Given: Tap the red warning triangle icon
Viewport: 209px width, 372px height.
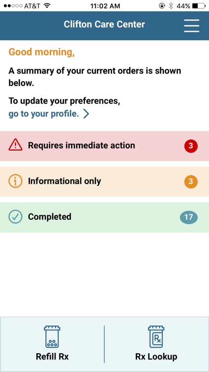Looking at the screenshot, I should click(x=15, y=145).
